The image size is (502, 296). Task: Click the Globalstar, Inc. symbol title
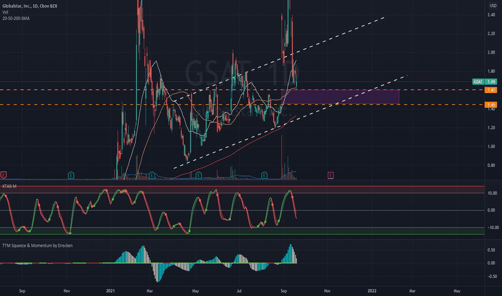pyautogui.click(x=30, y=6)
